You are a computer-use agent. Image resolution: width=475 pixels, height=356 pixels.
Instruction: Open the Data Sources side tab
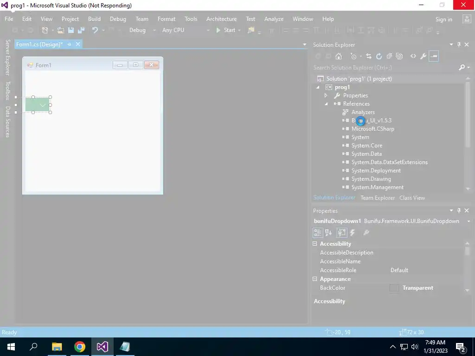pyautogui.click(x=8, y=122)
